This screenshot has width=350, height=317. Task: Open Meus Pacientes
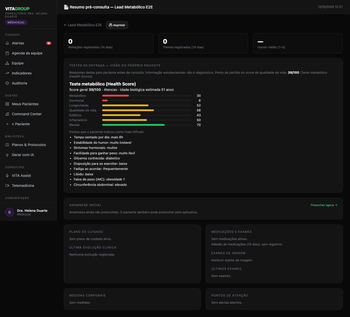[28, 104]
